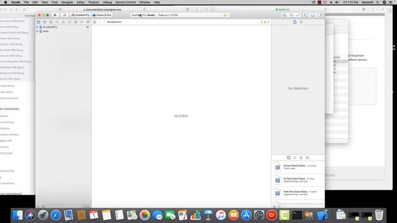This screenshot has height=223, width=397.
Task: Show the File Template library
Action: pos(288,157)
